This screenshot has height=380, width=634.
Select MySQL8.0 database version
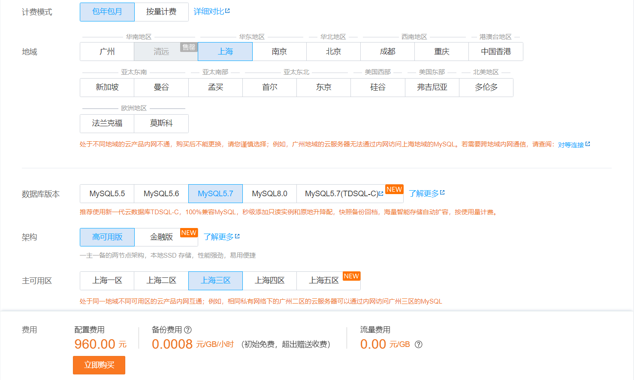(x=269, y=194)
